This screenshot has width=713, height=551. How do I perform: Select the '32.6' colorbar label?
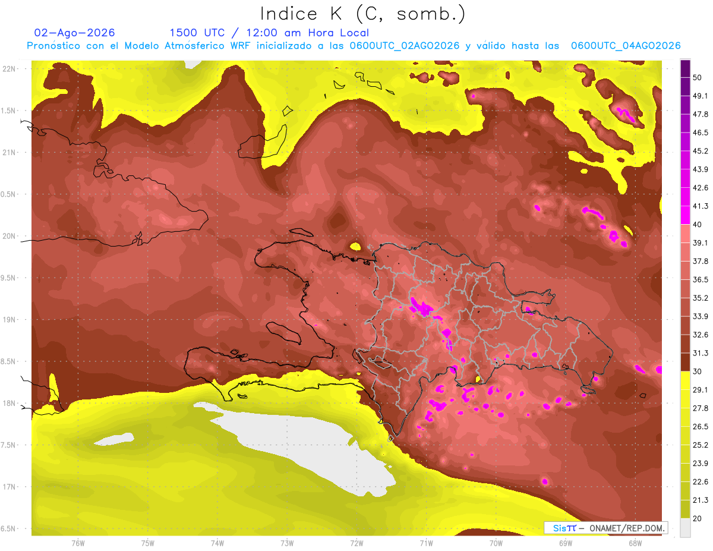coord(701,335)
